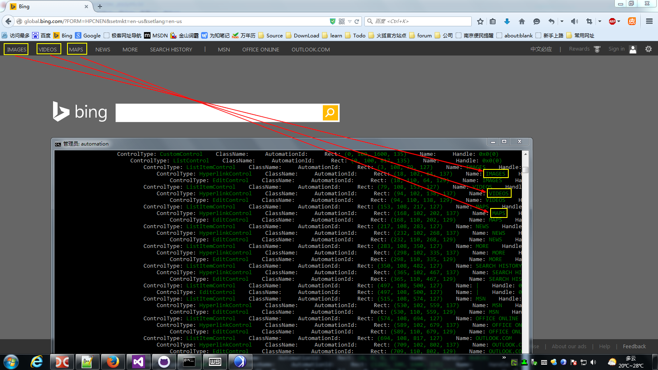Click the Rewards text link
Image resolution: width=658 pixels, height=370 pixels.
(579, 49)
